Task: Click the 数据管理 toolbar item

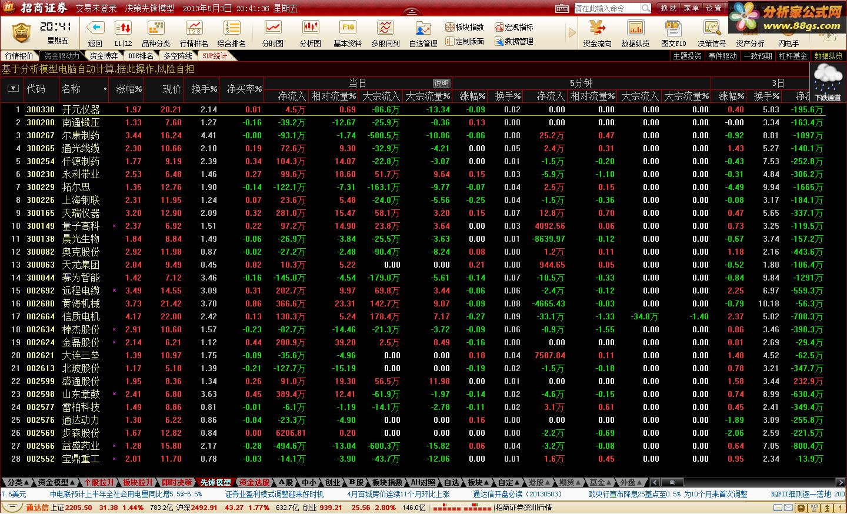Action: click(x=514, y=41)
